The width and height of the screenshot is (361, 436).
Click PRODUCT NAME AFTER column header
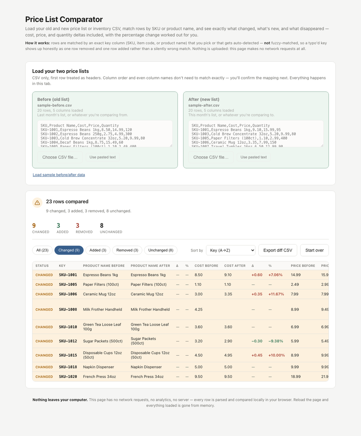coord(150,266)
